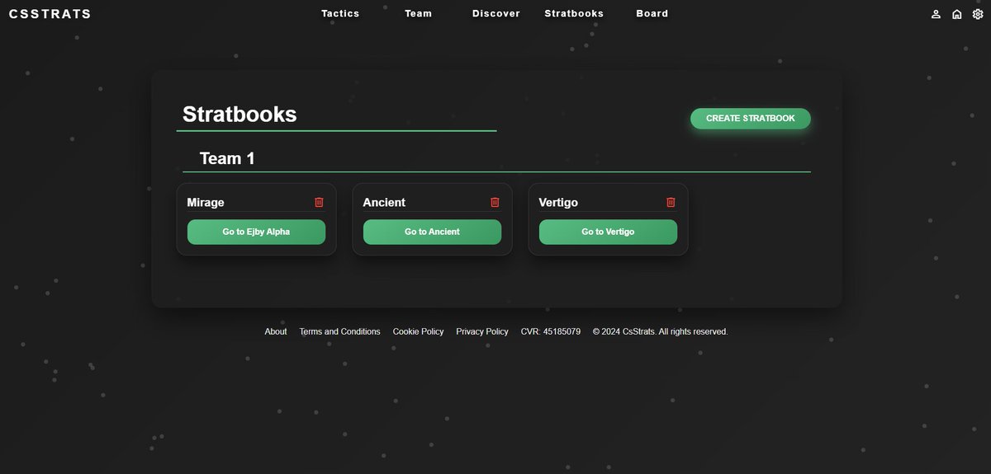
Task: Click the CSSTRATS logo
Action: (50, 14)
